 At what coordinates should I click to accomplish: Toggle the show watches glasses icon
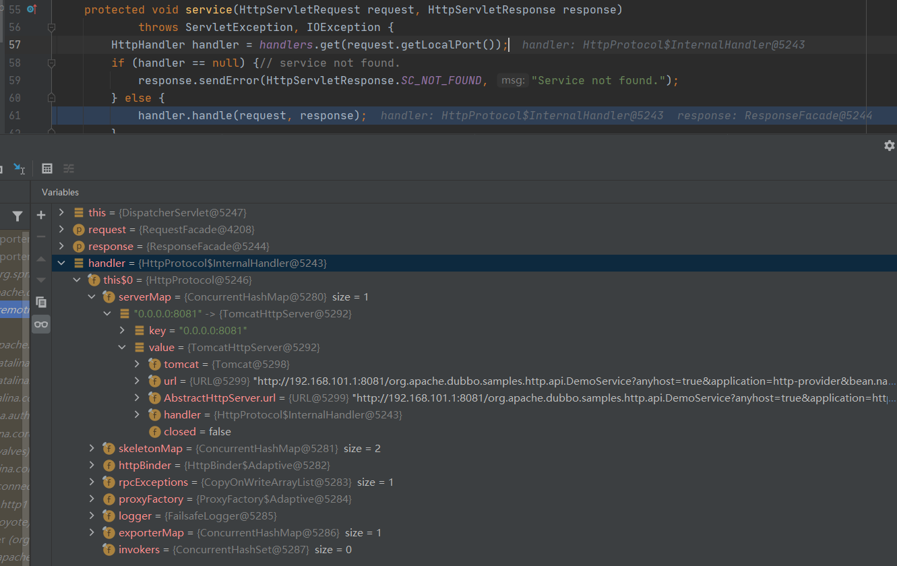click(41, 324)
